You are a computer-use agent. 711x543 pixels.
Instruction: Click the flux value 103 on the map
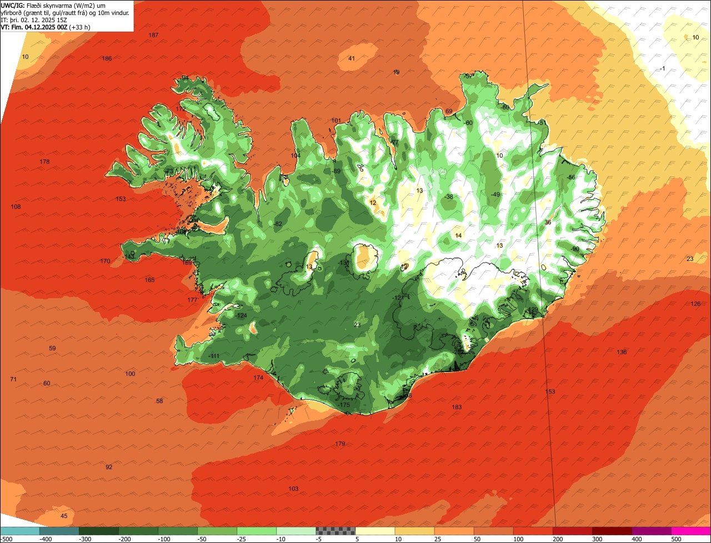click(x=293, y=489)
